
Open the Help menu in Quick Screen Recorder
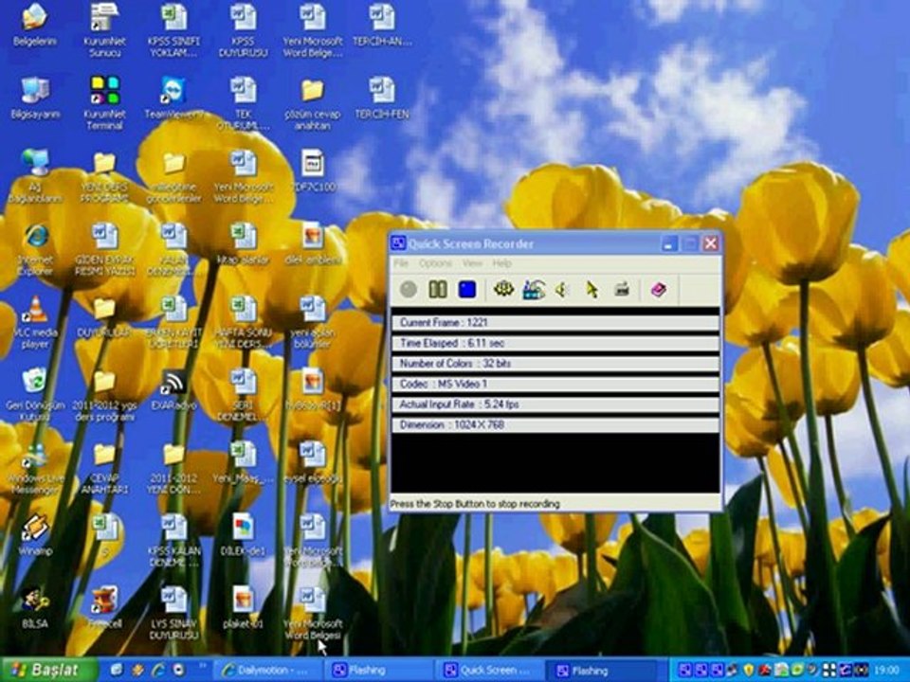502,263
